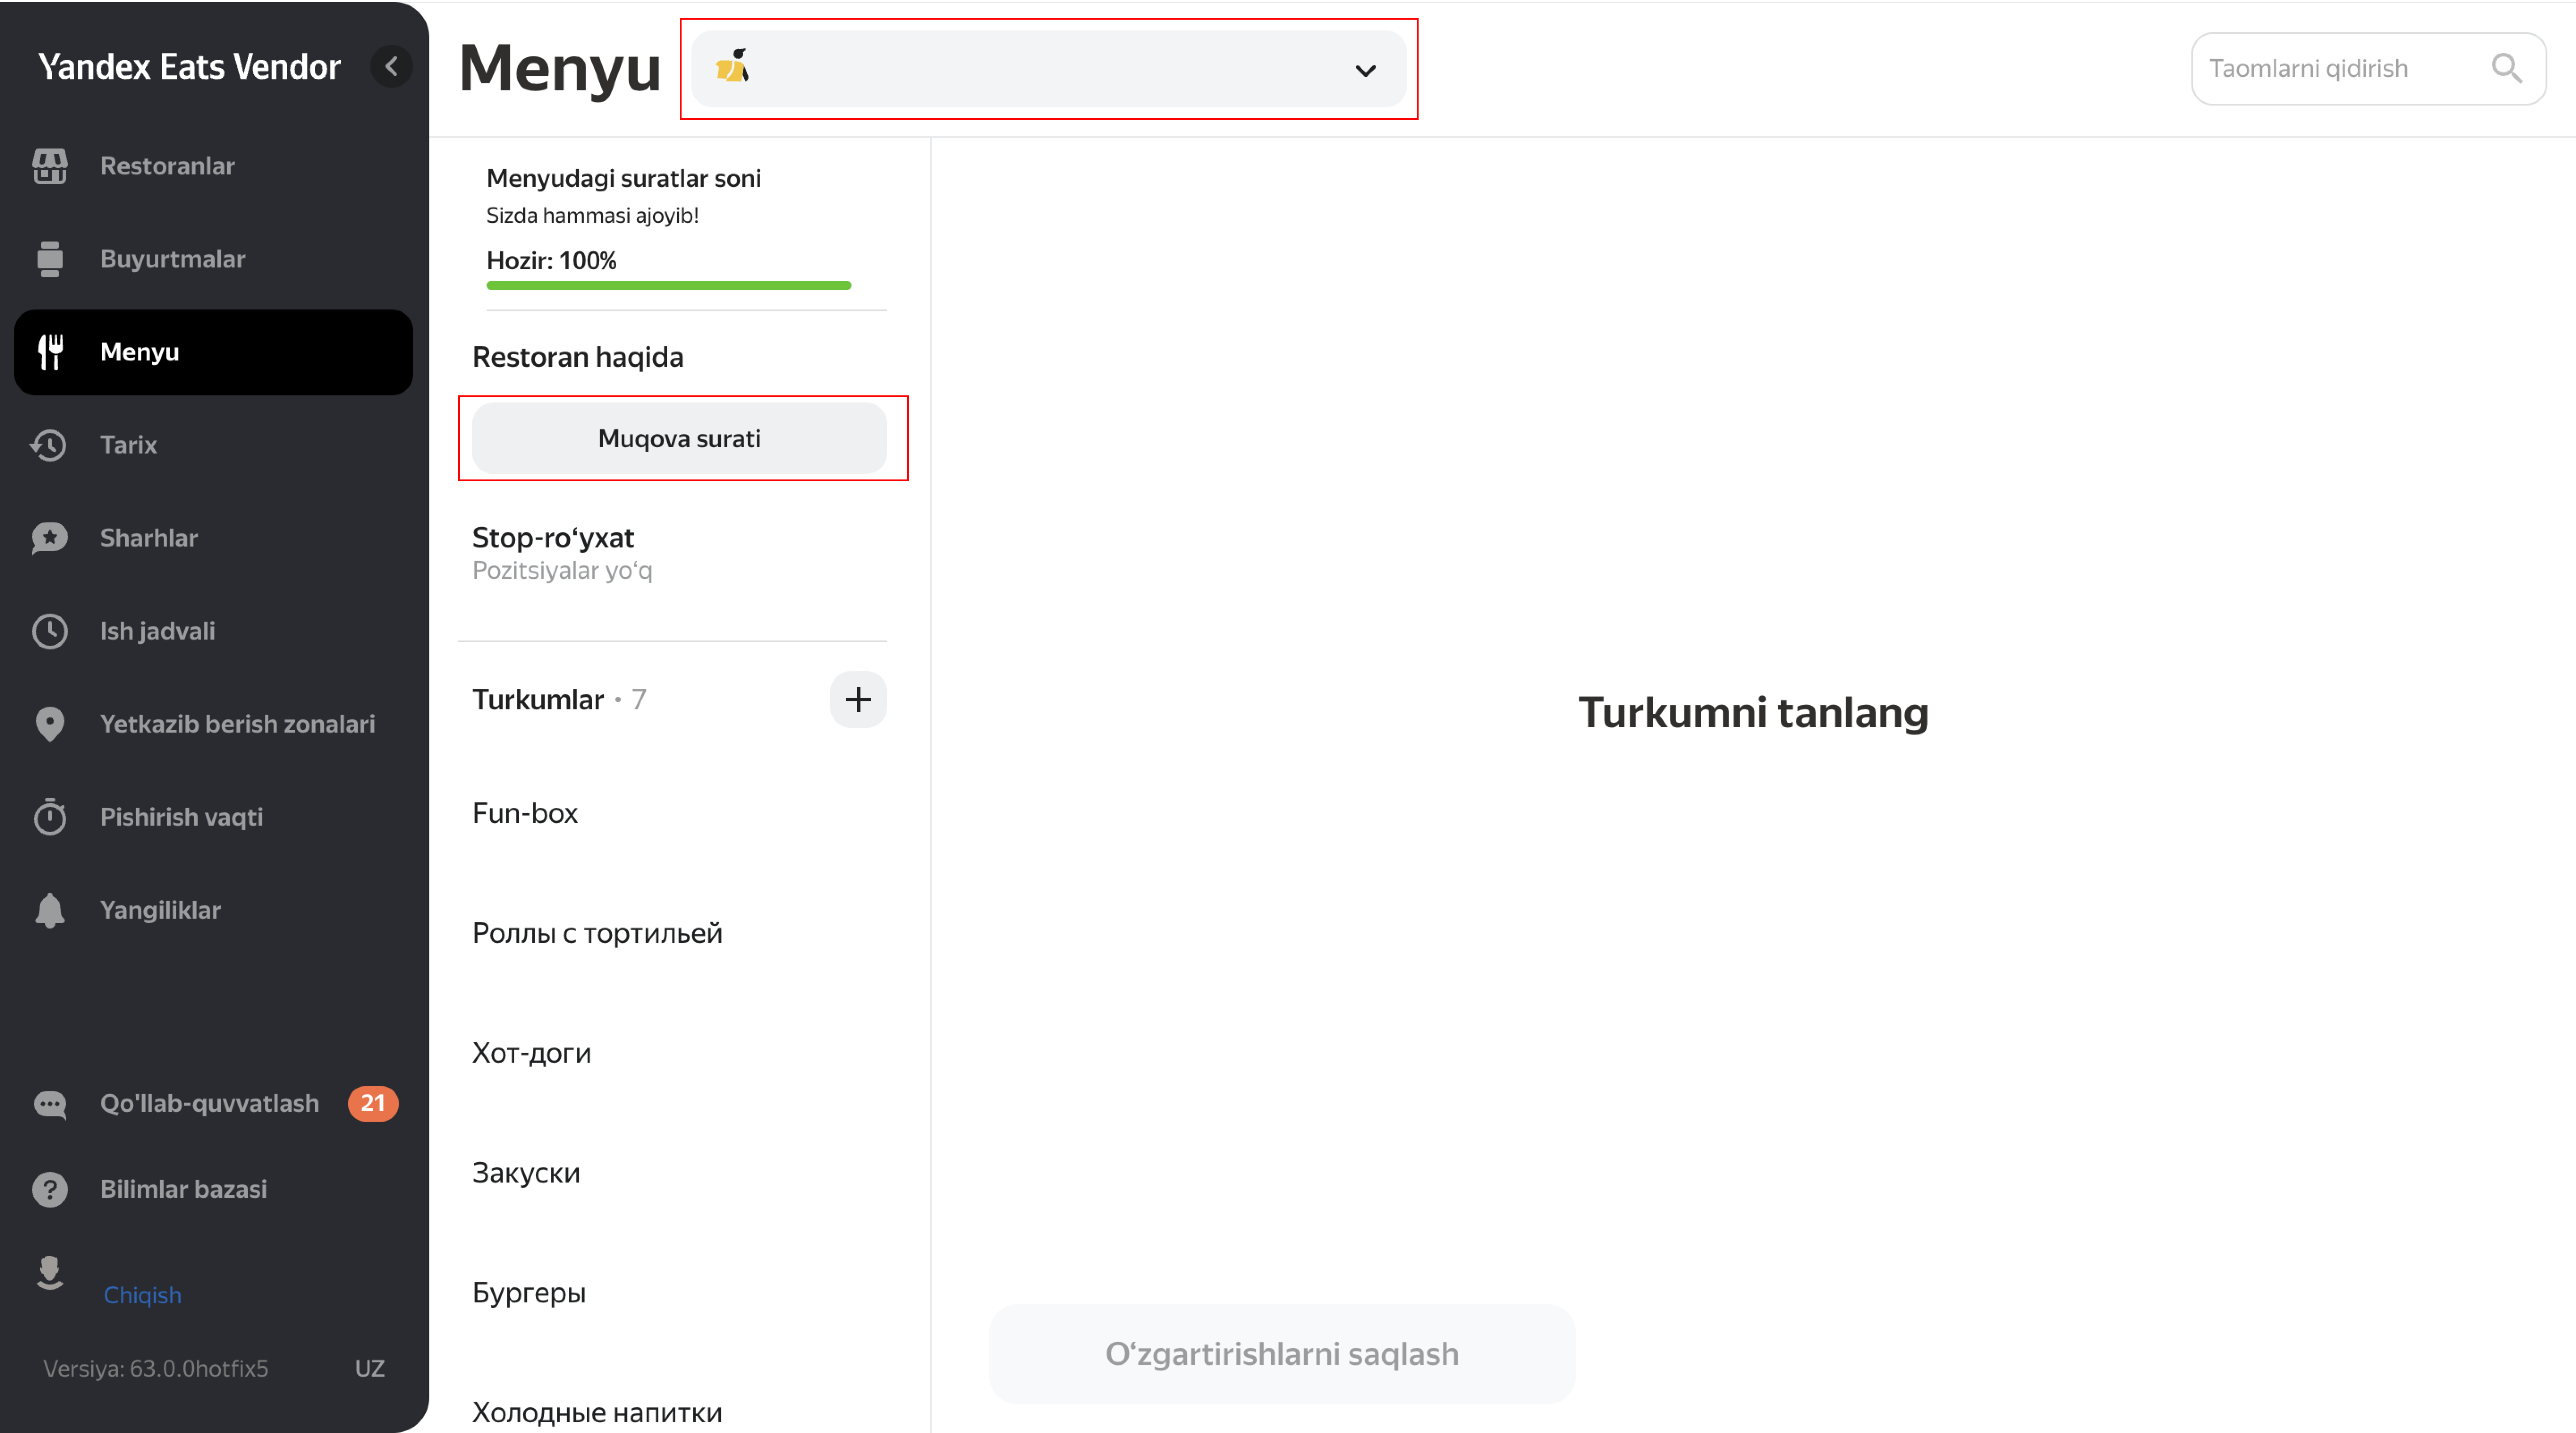Focus the Taomlarni qidirish search field
This screenshot has width=2576, height=1433.
(x=2368, y=68)
